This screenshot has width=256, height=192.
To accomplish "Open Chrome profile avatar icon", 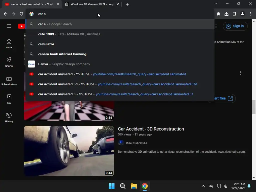I will (242, 14).
